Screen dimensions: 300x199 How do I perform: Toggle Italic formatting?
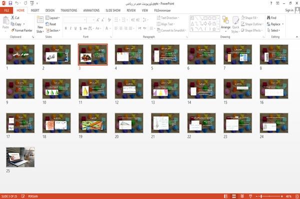pyautogui.click(x=70, y=28)
